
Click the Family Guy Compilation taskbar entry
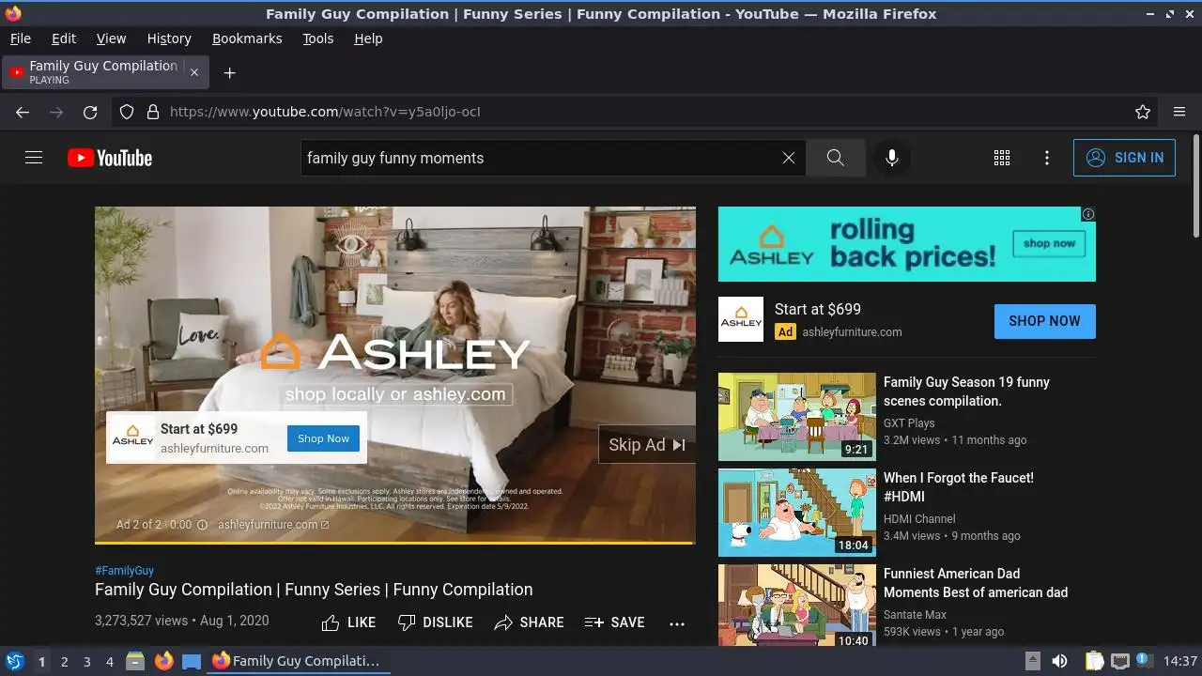[297, 661]
